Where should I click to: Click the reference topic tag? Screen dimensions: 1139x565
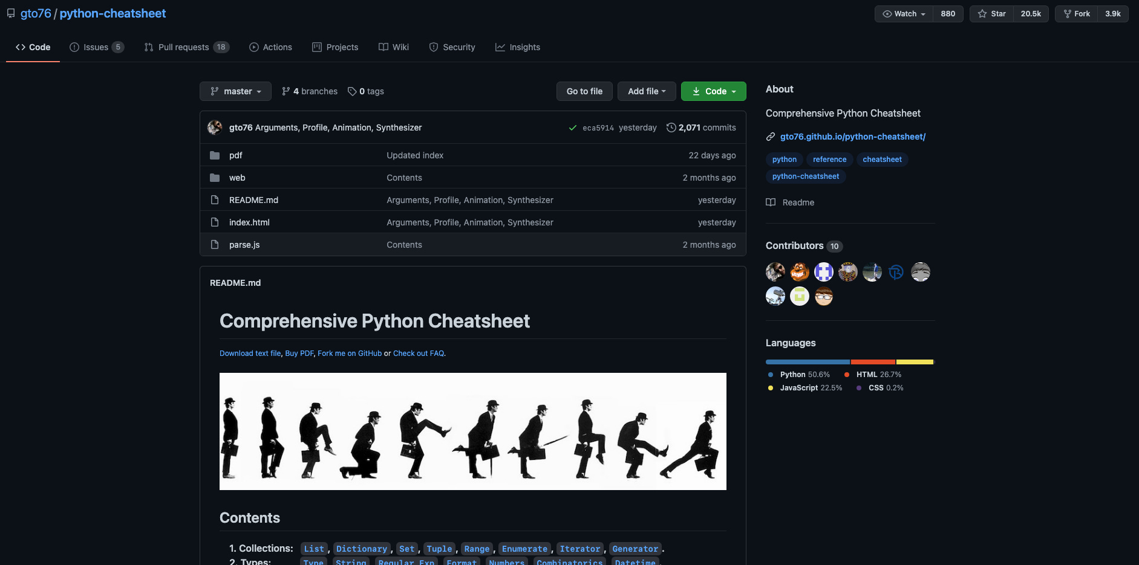(x=830, y=160)
